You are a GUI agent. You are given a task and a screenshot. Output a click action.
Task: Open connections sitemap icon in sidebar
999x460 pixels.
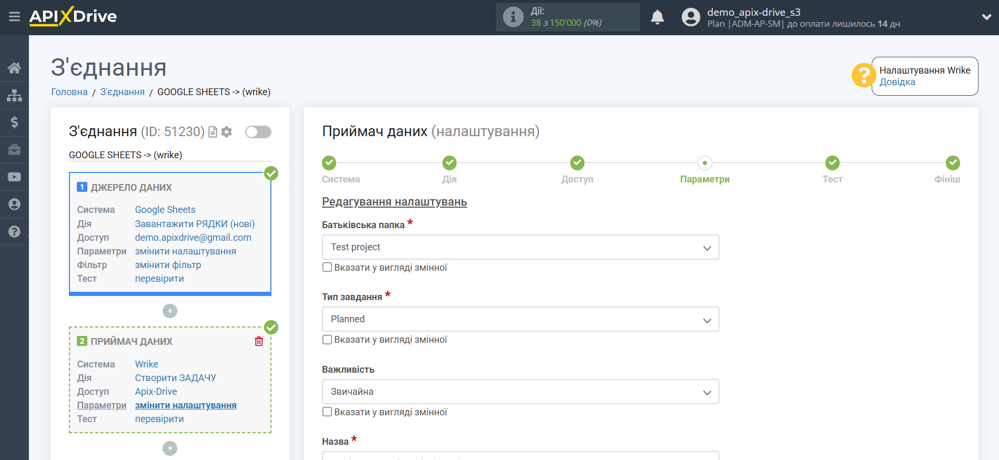point(14,95)
